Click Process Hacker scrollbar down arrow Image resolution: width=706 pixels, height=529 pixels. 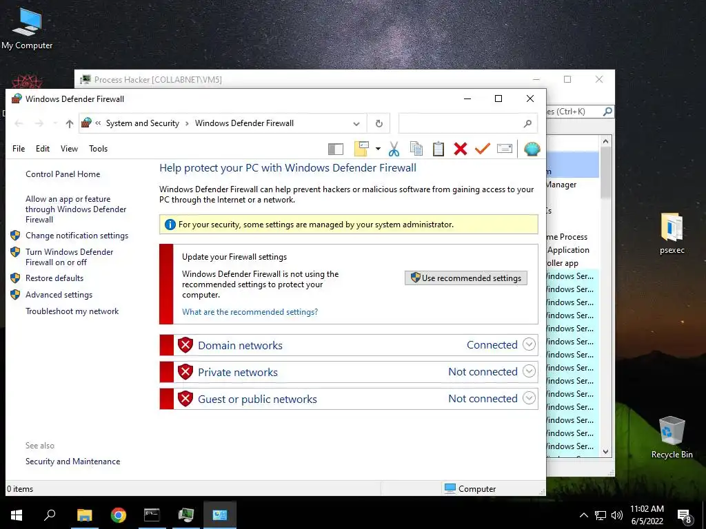point(605,452)
